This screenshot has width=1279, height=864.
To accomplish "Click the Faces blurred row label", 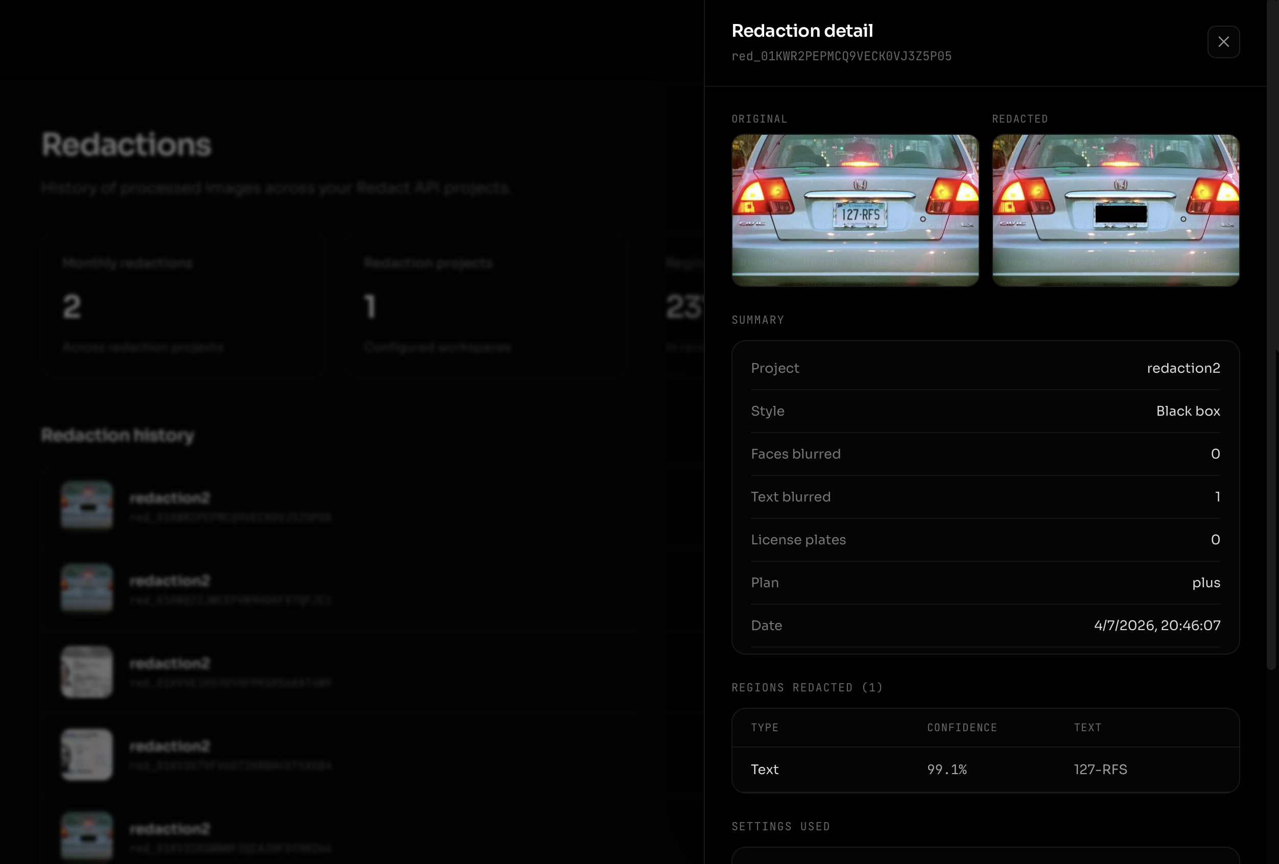I will [795, 454].
